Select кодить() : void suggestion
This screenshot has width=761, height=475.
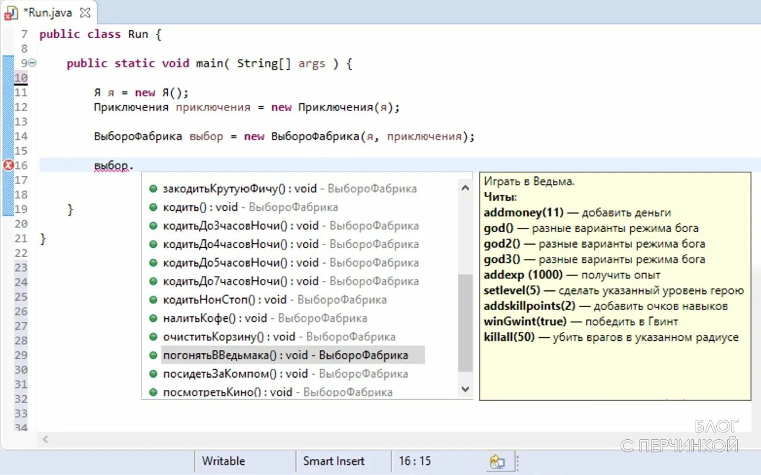[x=250, y=207]
